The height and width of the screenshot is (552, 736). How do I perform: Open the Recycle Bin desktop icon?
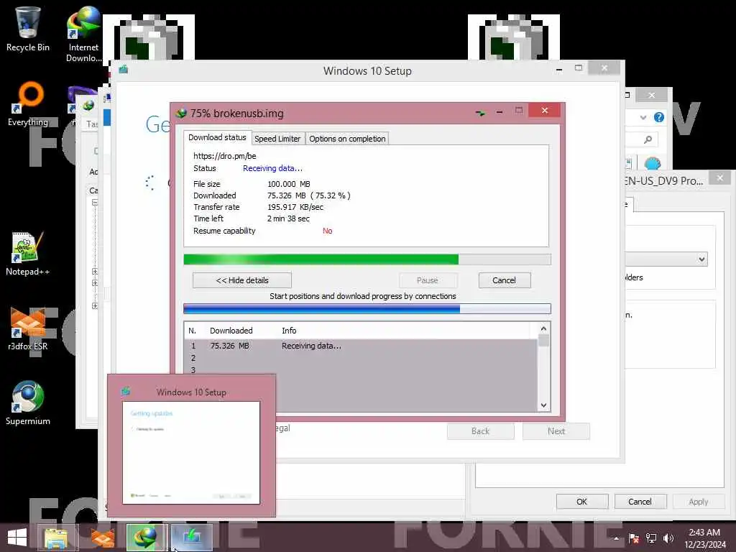coord(27,28)
